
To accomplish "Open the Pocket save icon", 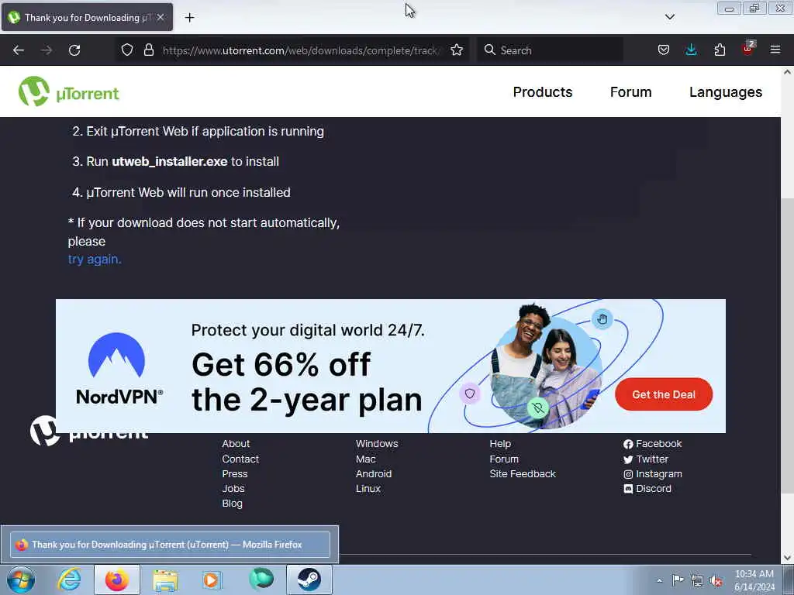I will pyautogui.click(x=664, y=50).
